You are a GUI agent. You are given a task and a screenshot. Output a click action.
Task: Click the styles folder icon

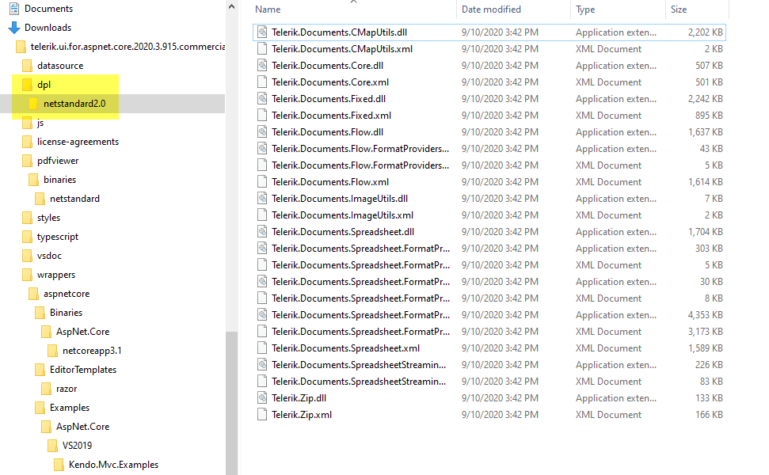click(x=28, y=218)
